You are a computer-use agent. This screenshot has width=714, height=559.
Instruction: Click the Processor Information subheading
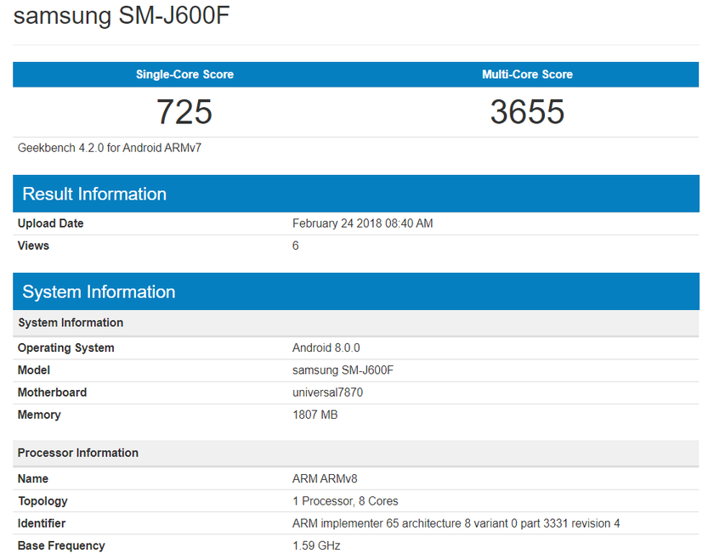pyautogui.click(x=78, y=453)
